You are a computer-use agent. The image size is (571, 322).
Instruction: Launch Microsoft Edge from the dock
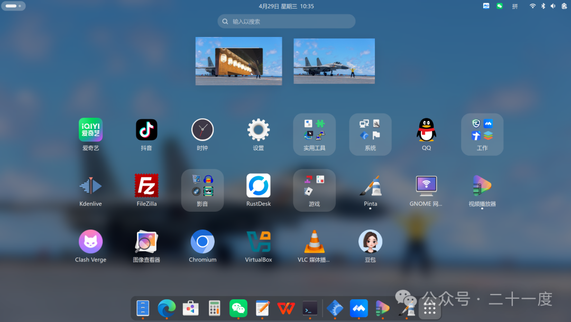[167, 308]
